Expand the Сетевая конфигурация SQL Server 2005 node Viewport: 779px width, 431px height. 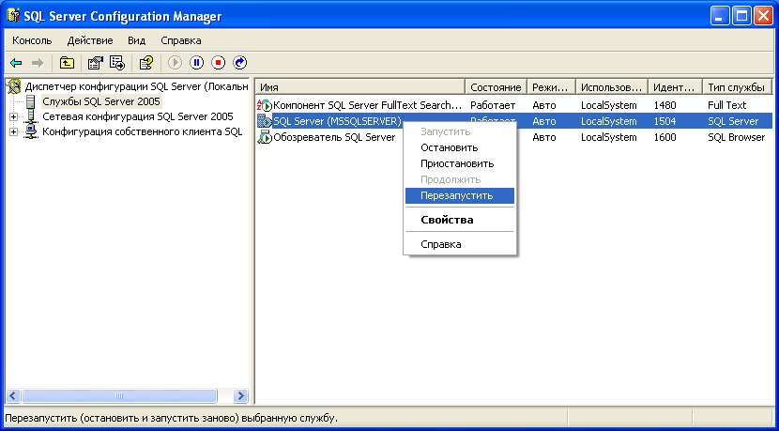[x=13, y=116]
